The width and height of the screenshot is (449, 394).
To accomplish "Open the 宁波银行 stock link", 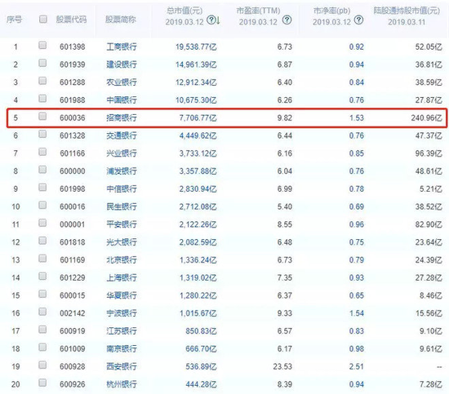I will [x=122, y=313].
